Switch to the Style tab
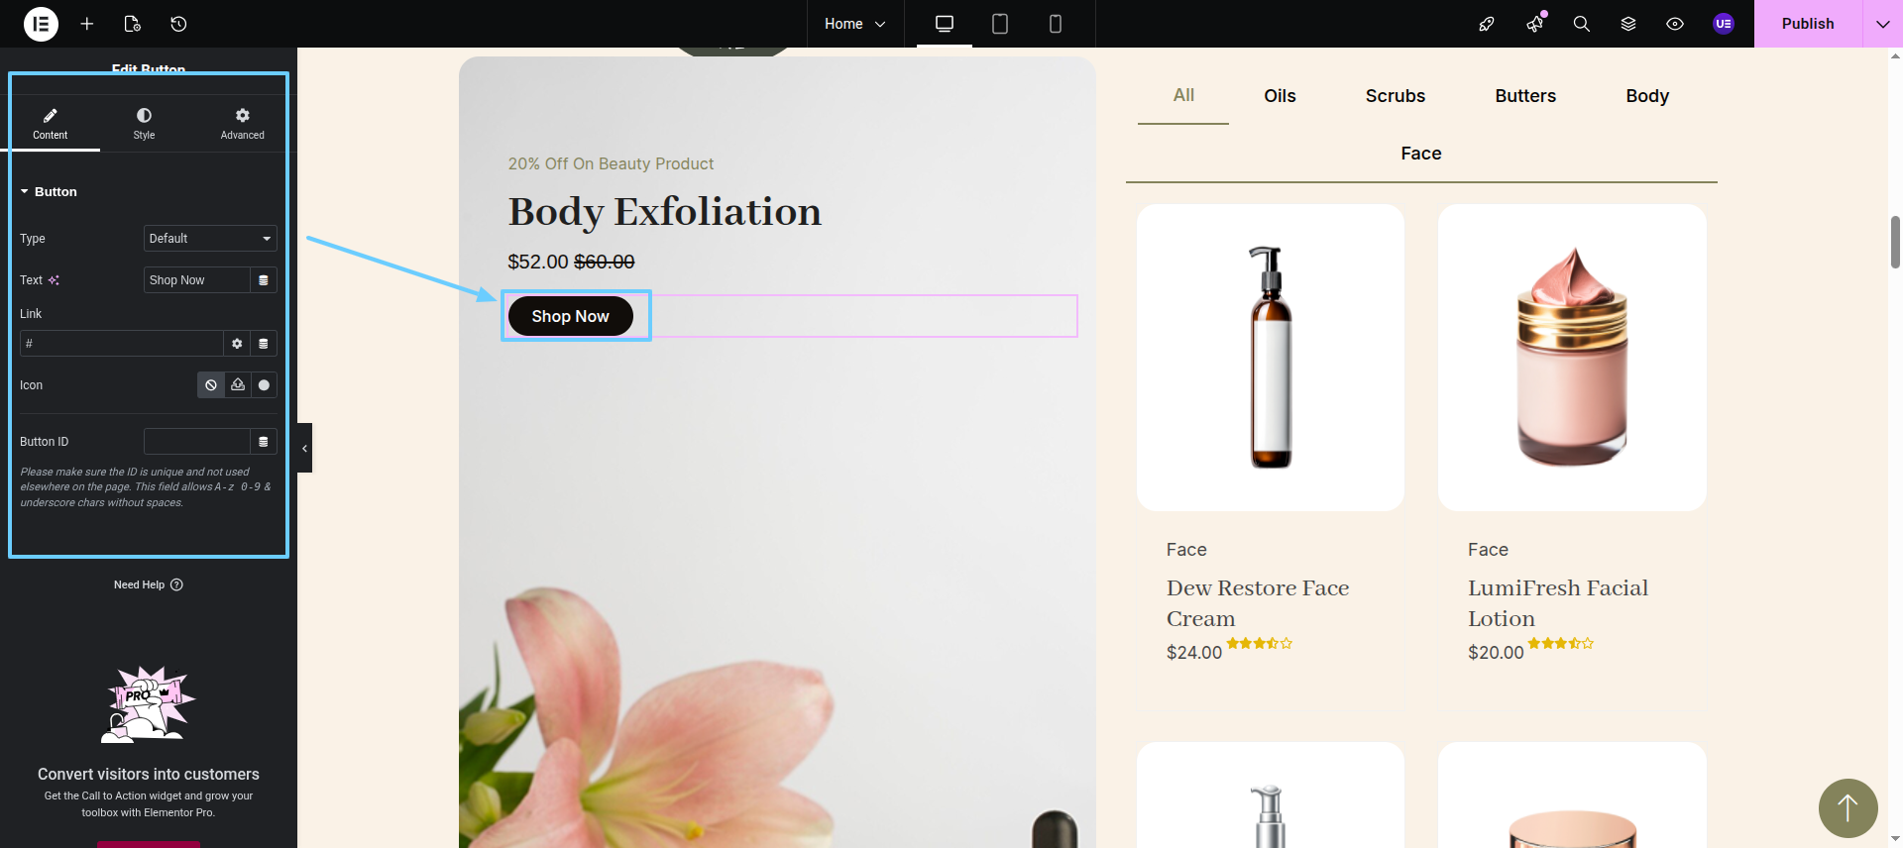This screenshot has height=848, width=1903. click(144, 124)
